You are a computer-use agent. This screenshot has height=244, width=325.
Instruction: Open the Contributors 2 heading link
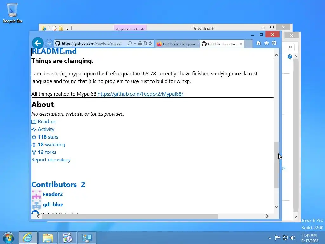(58, 185)
